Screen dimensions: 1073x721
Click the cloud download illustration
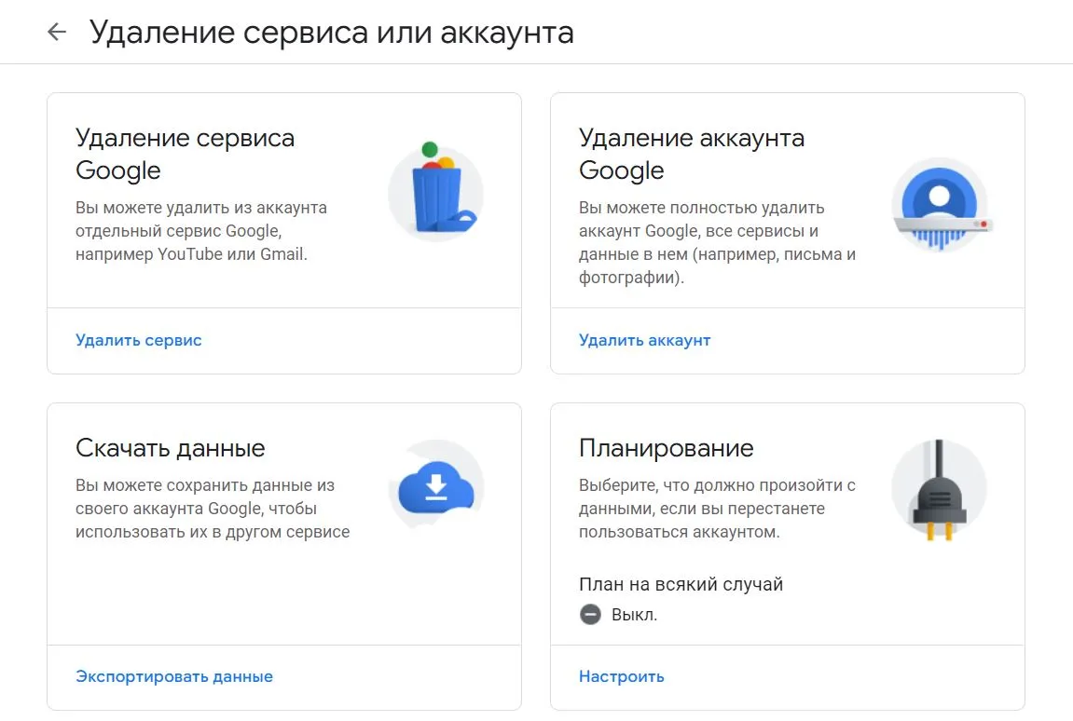coord(436,486)
